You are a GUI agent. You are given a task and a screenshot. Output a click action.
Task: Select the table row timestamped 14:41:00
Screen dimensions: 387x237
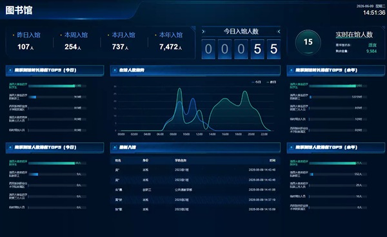195,190
